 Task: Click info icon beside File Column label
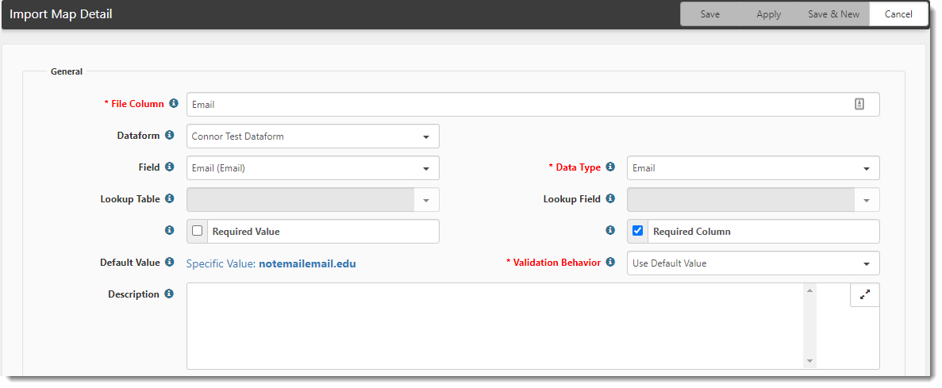[174, 104]
